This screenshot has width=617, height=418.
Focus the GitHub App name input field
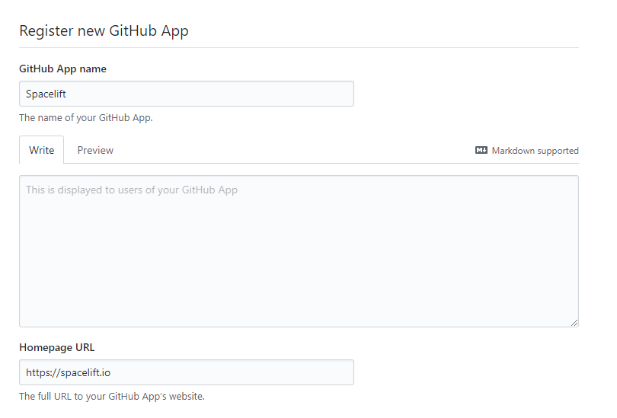[x=186, y=94]
